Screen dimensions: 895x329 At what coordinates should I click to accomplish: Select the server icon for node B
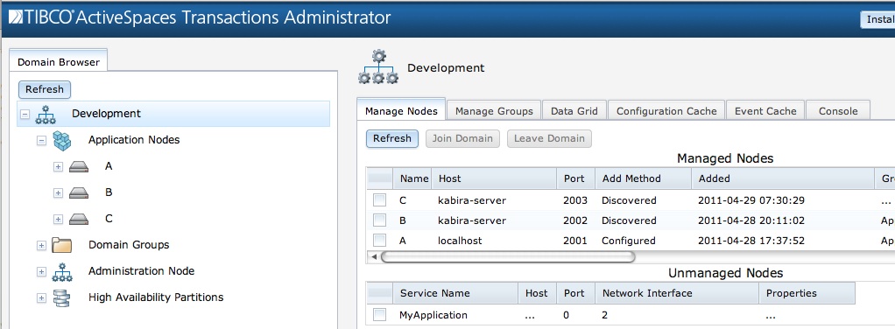(x=79, y=192)
